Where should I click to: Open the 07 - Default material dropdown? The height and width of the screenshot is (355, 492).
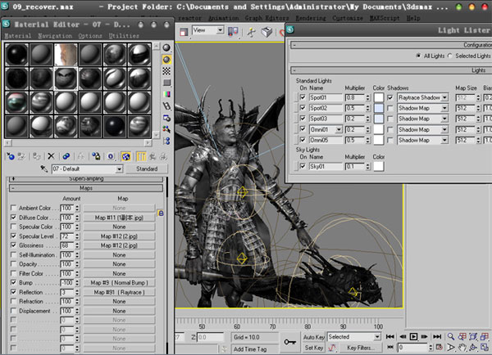(120, 169)
